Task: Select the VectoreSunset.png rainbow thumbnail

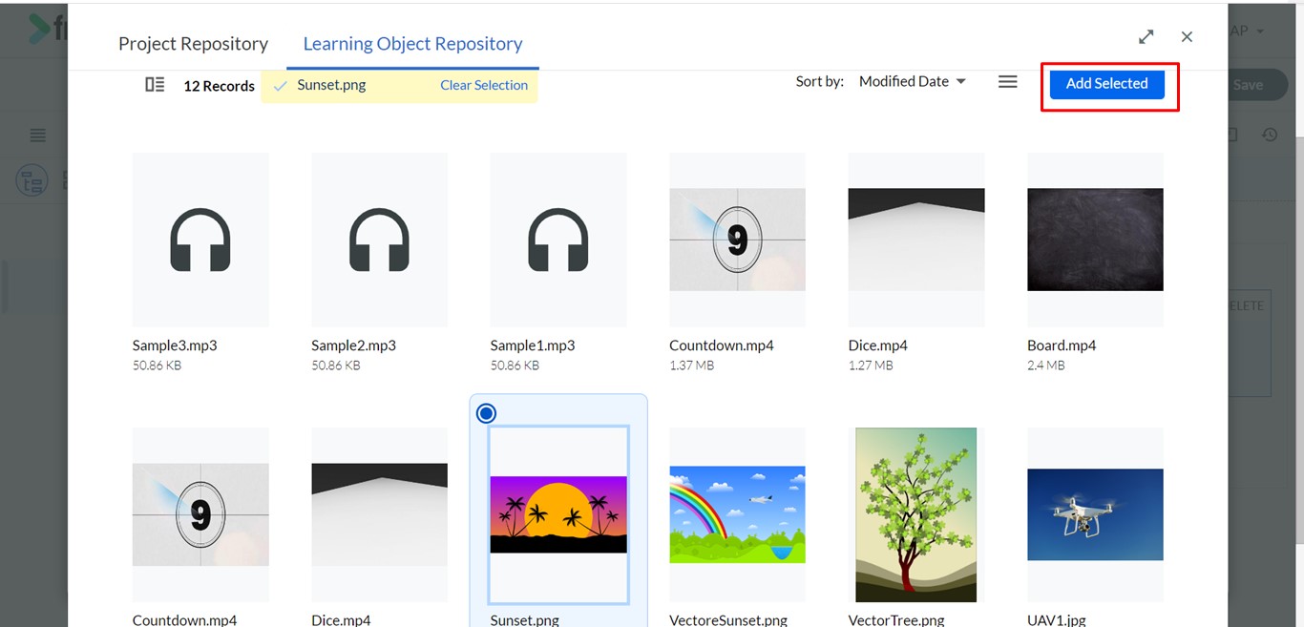Action: (737, 514)
